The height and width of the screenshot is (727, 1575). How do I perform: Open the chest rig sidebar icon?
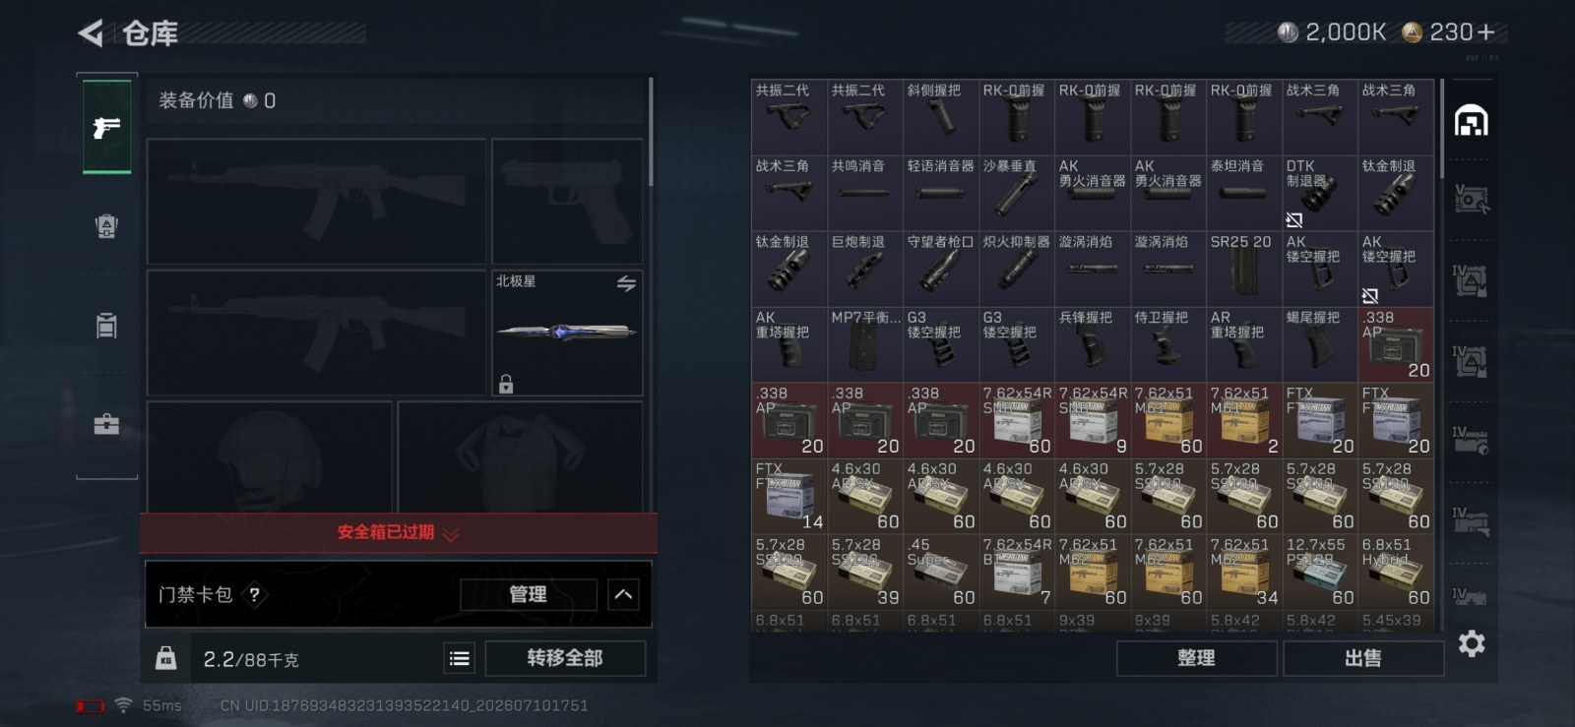click(x=106, y=326)
